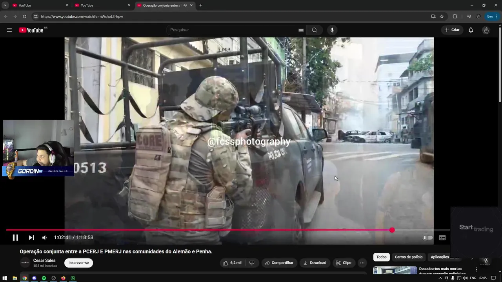The height and width of the screenshot is (282, 502).
Task: Open the Compartilhar share dialog
Action: click(279, 263)
